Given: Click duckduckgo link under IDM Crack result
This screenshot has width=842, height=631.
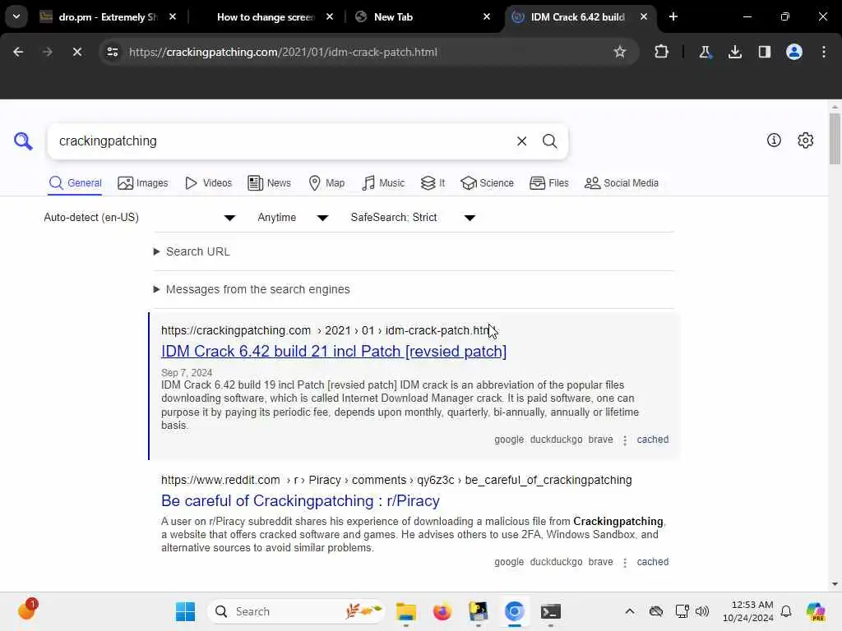Looking at the screenshot, I should 556,440.
